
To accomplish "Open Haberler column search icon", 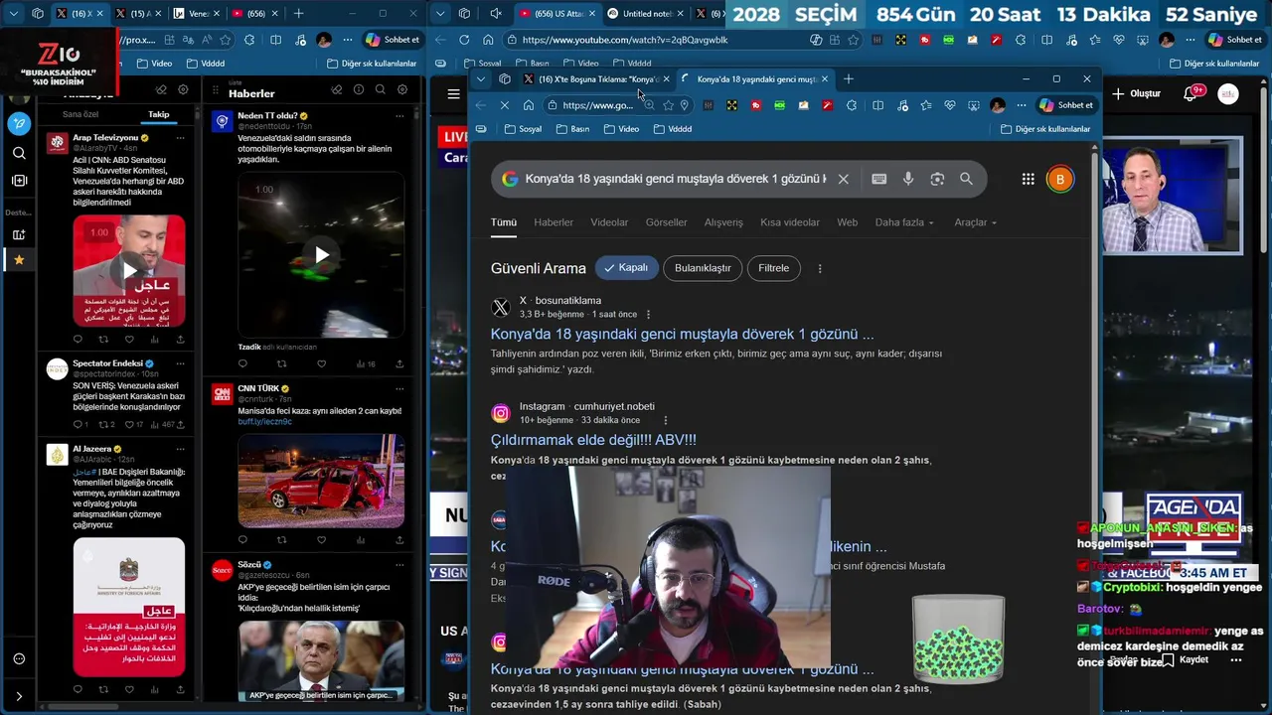I will point(381,89).
